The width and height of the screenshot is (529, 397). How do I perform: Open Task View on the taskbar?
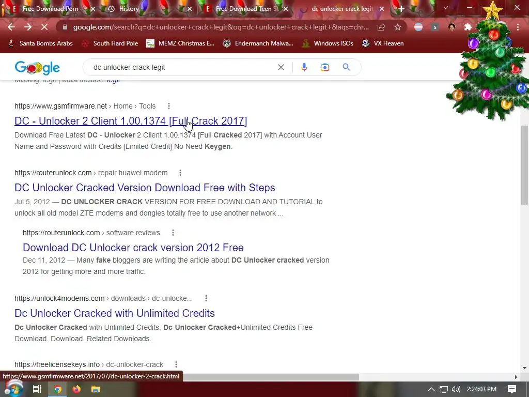37,389
